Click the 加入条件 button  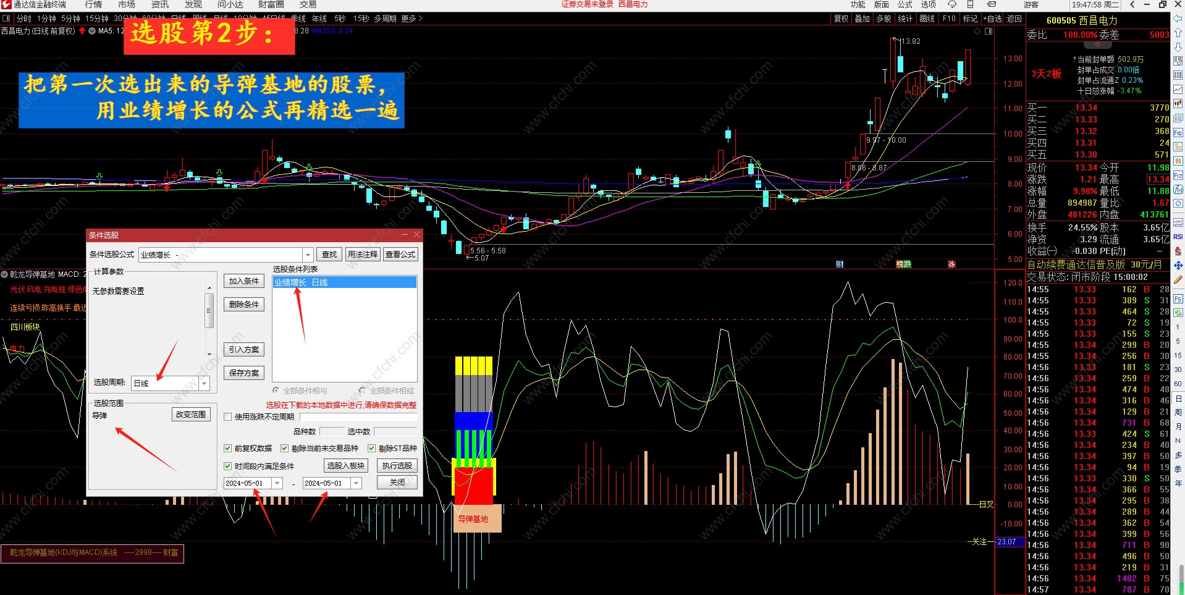tap(244, 281)
